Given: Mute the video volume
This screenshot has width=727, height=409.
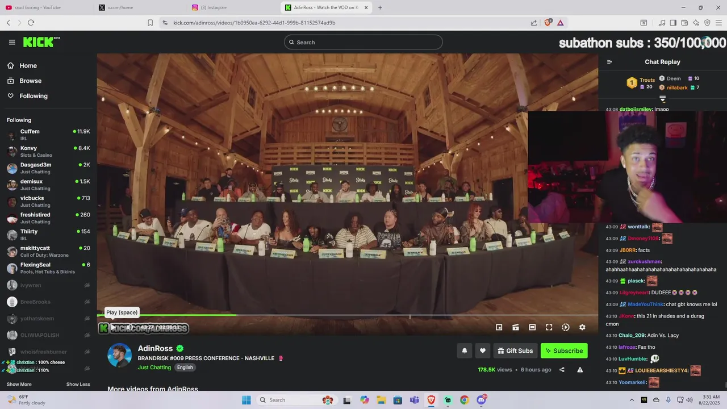Looking at the screenshot, I should click(129, 327).
